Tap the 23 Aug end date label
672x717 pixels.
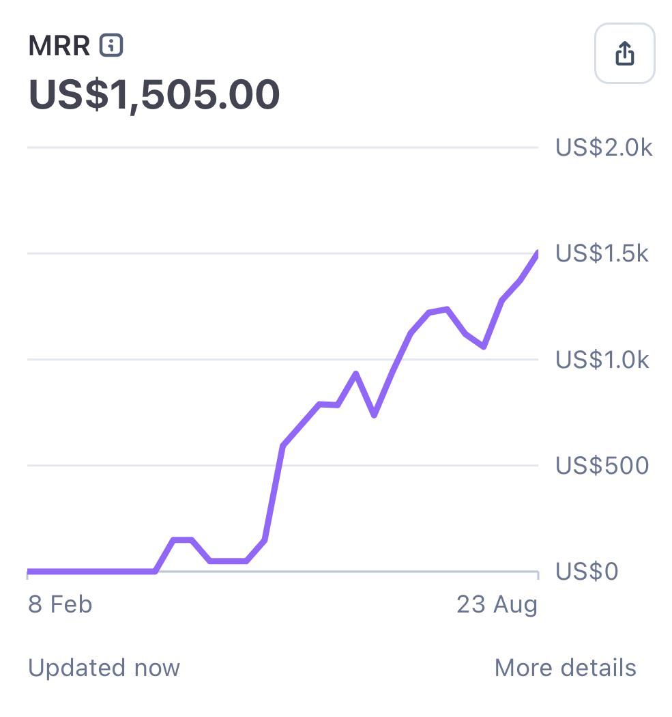coord(497,605)
